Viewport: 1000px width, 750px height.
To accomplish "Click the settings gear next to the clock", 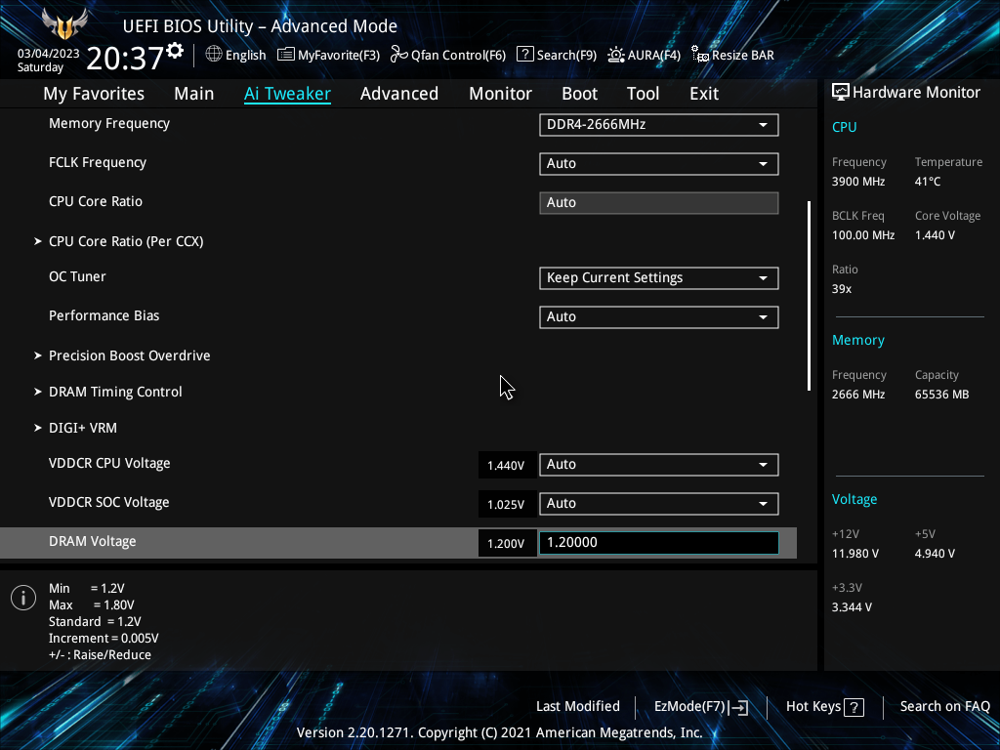I will [175, 51].
